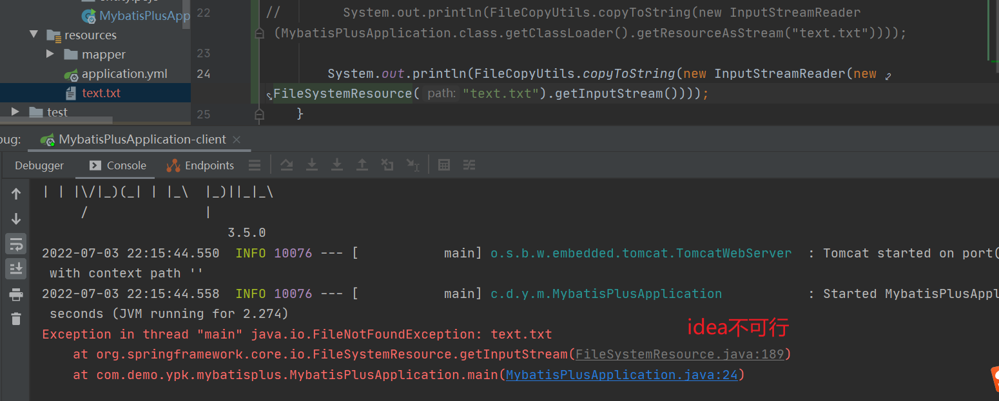
Task: Click the application.yml file icon
Action: click(x=71, y=74)
